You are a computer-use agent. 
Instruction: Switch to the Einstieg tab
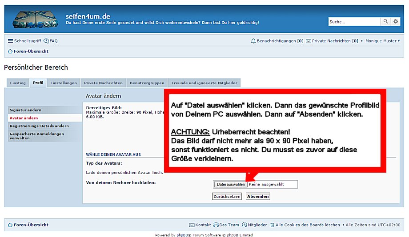[x=18, y=83]
